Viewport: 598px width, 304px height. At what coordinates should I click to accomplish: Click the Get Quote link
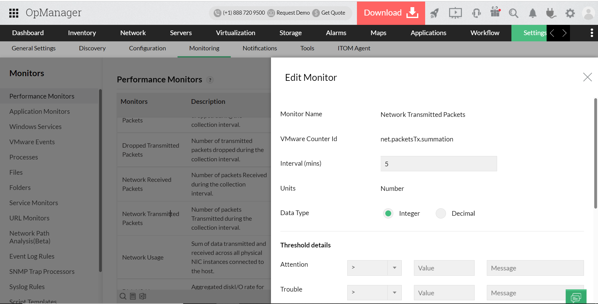333,13
